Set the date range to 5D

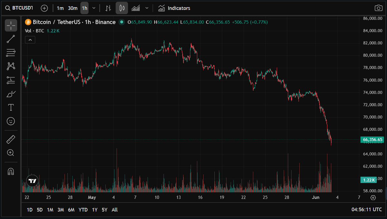[40, 210]
